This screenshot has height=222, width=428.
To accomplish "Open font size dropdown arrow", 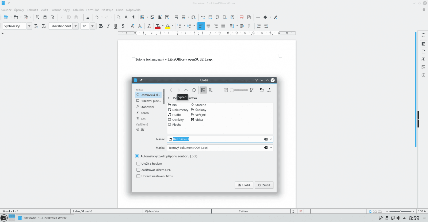I will (92, 26).
